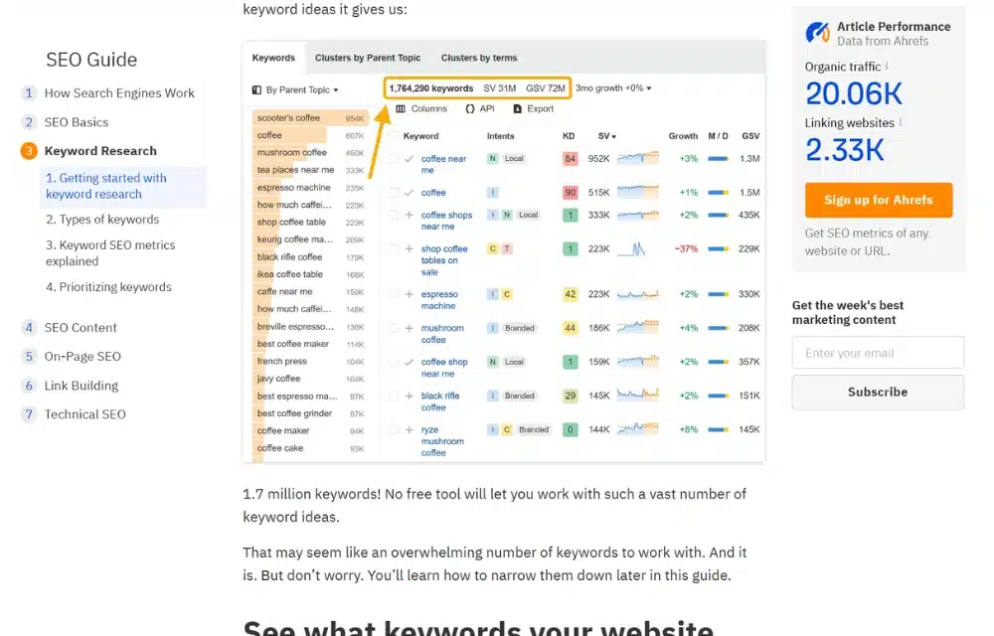
Task: Open the On-Page SEO chapter
Action: pyautogui.click(x=83, y=356)
